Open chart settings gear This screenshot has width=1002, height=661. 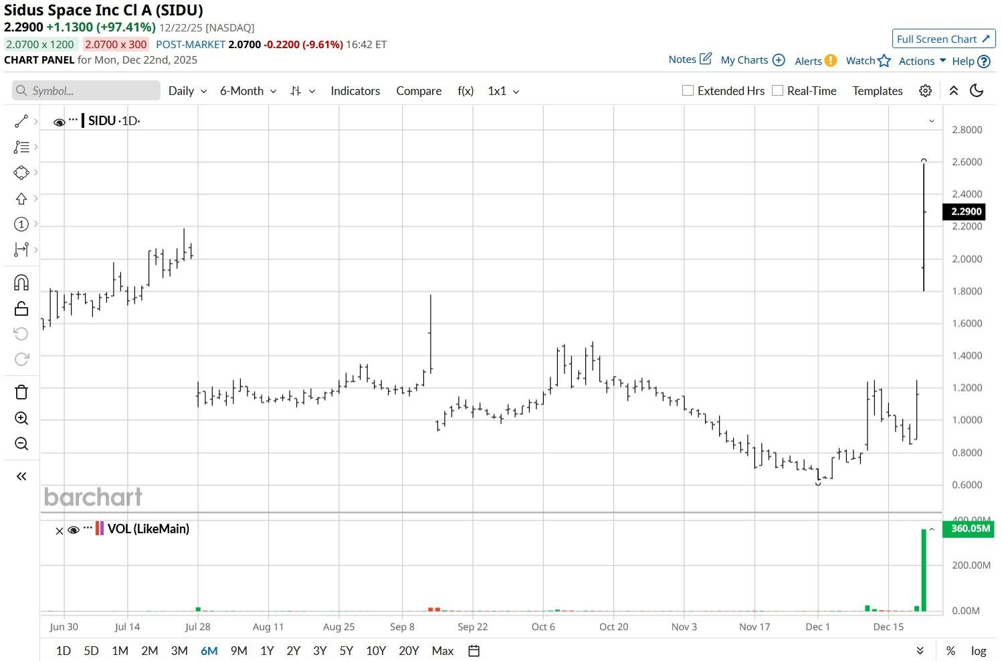pos(925,91)
